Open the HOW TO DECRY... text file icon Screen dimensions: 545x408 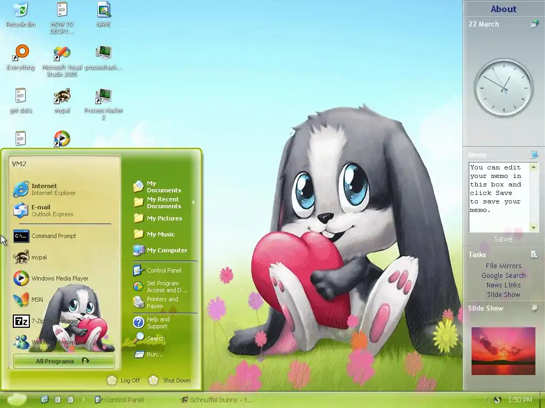click(x=62, y=18)
